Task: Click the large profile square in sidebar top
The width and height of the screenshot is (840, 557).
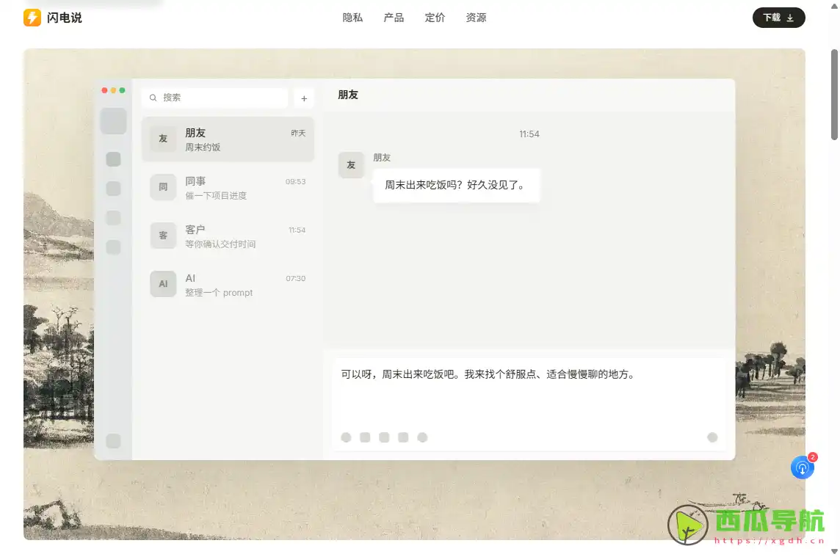Action: [114, 121]
